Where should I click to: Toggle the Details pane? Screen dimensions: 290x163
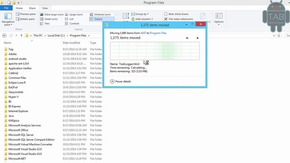point(25,19)
